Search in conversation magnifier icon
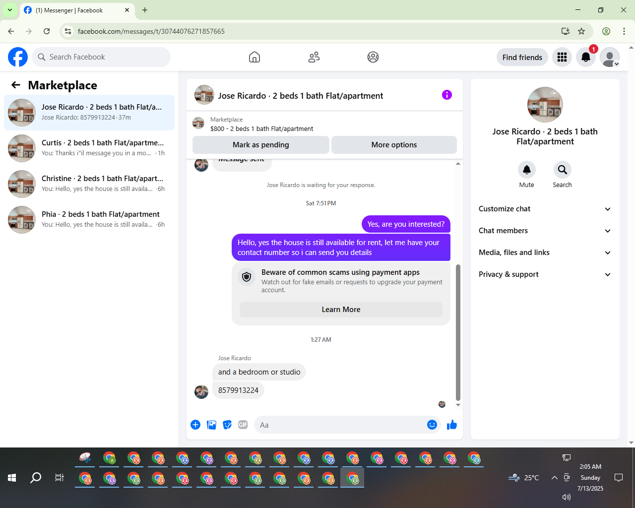Image resolution: width=635 pixels, height=508 pixels. click(x=563, y=170)
